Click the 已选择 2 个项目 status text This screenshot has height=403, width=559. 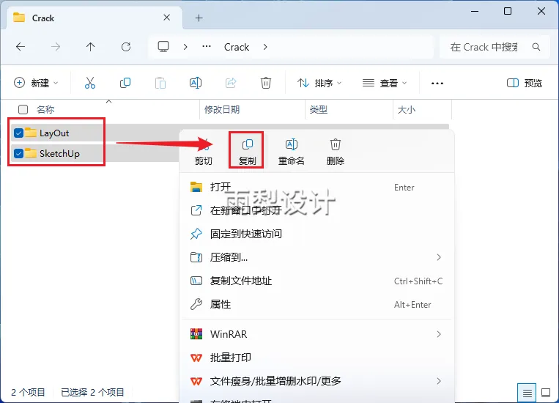tap(92, 393)
